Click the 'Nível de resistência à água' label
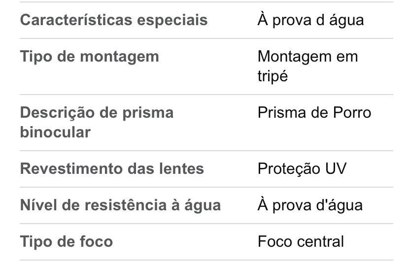The width and height of the screenshot is (408, 262). [120, 205]
